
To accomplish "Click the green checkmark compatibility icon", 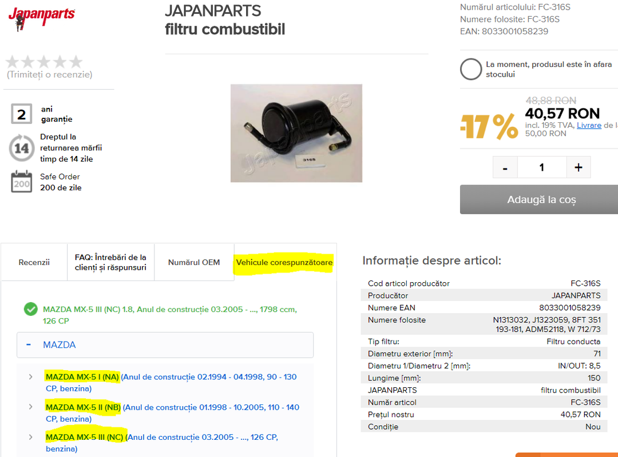I will 31,310.
